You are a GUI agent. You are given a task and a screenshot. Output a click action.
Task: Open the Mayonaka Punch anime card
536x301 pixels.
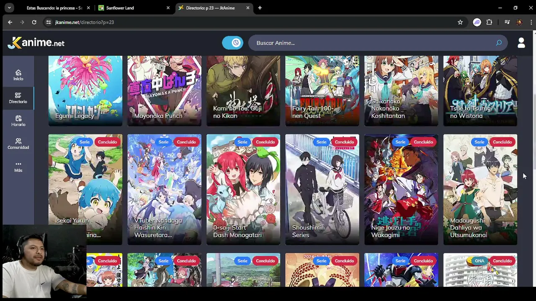[164, 91]
